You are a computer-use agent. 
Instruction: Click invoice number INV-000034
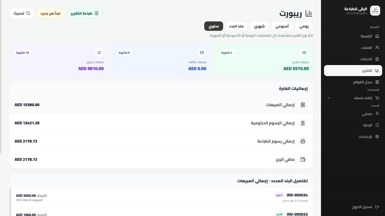pos(297,195)
